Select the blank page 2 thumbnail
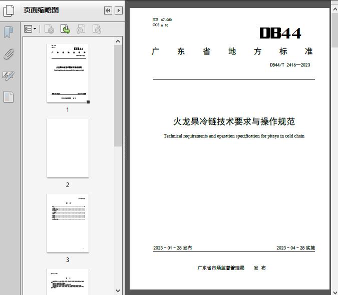Screen dimensions: 338x295 (68, 148)
